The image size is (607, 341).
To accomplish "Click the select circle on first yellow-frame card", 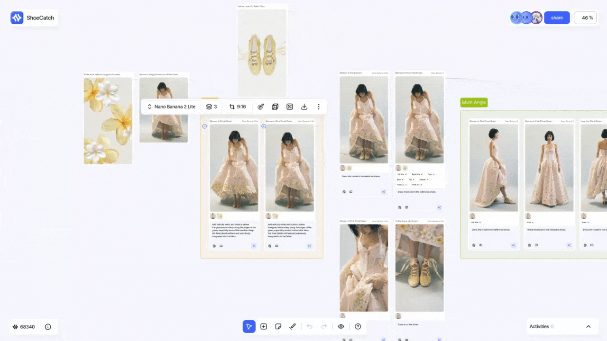I will [205, 126].
